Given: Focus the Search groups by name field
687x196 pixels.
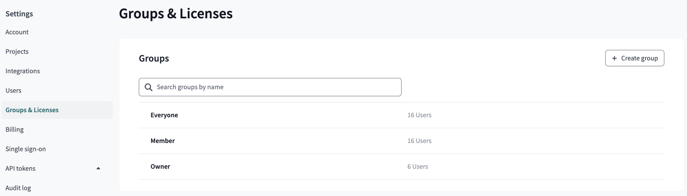Looking at the screenshot, I should 274,87.
